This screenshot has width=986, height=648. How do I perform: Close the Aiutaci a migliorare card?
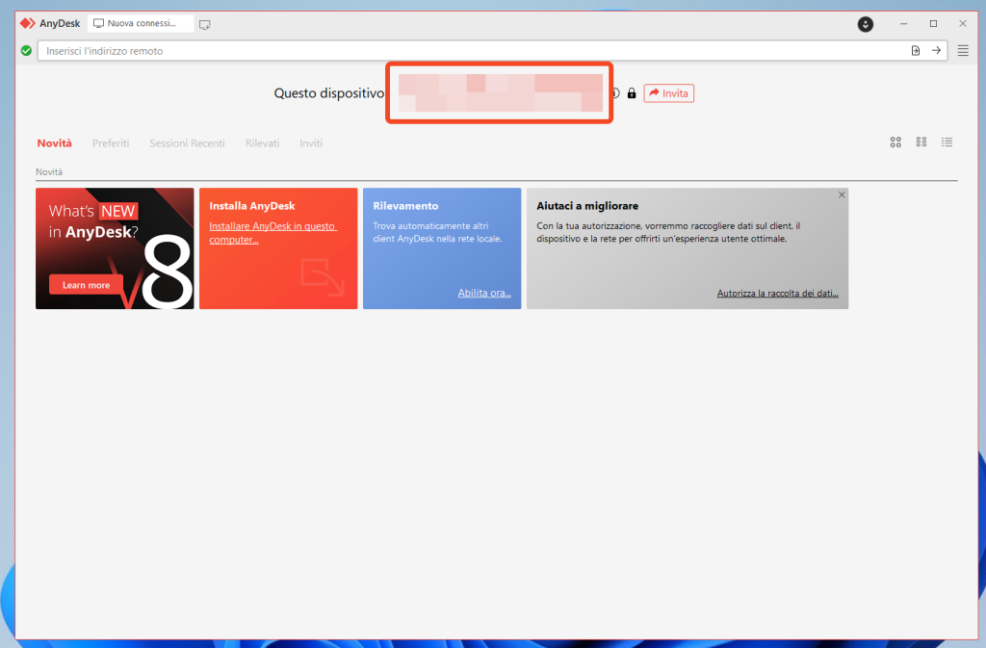[x=842, y=194]
